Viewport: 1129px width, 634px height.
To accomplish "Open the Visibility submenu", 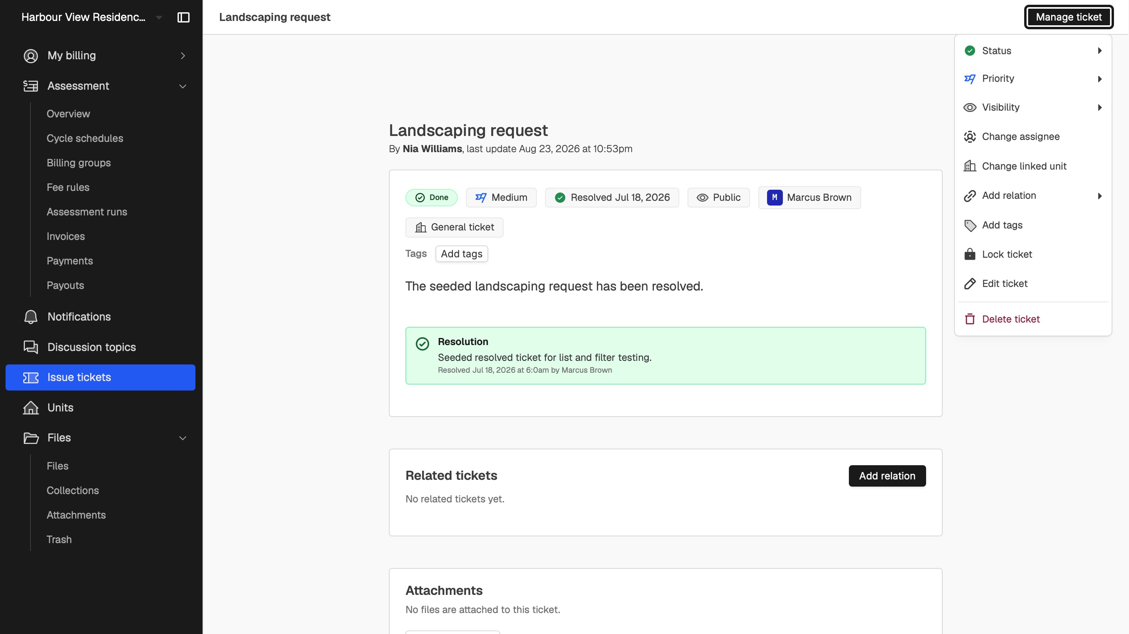I will 1032,107.
